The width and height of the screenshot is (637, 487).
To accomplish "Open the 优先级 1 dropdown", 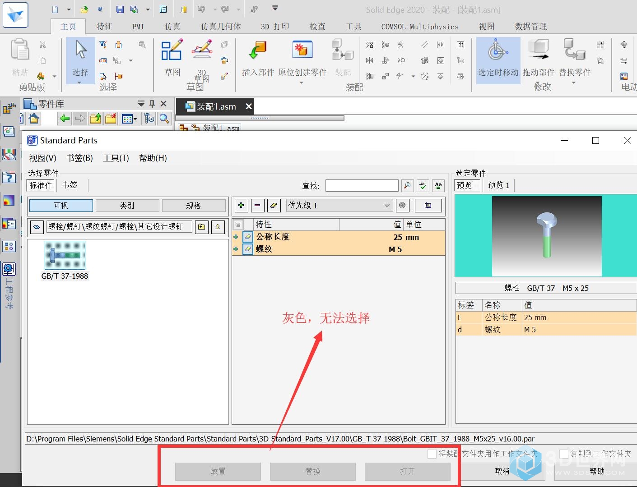I will click(x=339, y=206).
